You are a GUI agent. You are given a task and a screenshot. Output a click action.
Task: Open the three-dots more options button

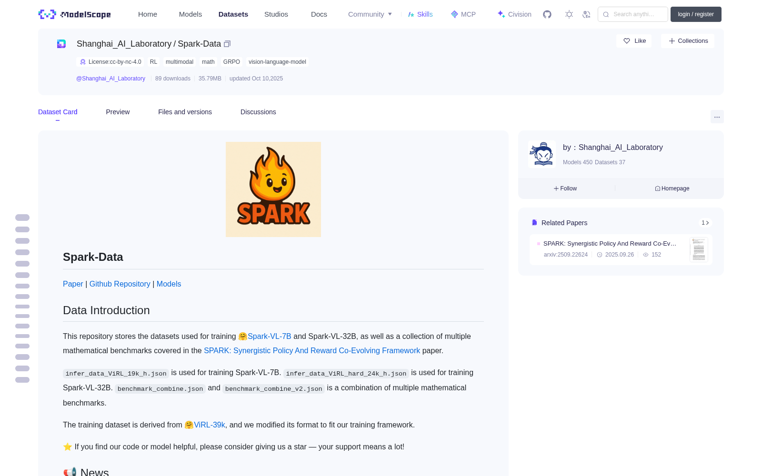pos(717,117)
